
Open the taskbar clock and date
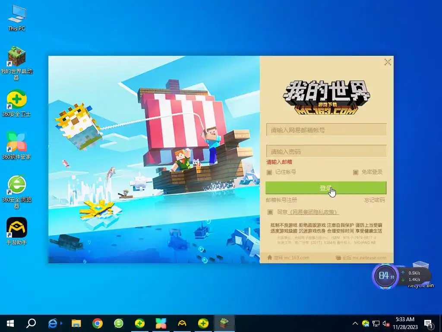(x=405, y=323)
